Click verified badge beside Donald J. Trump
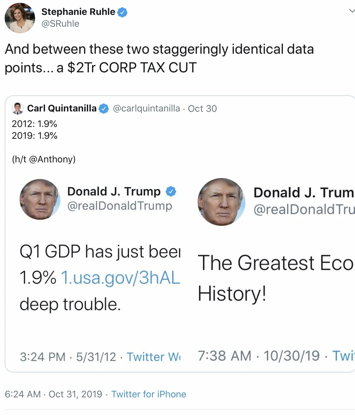 171,191
